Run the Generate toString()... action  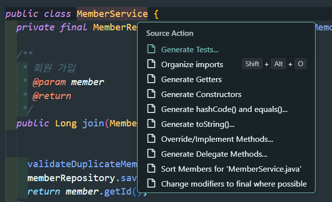coord(198,124)
